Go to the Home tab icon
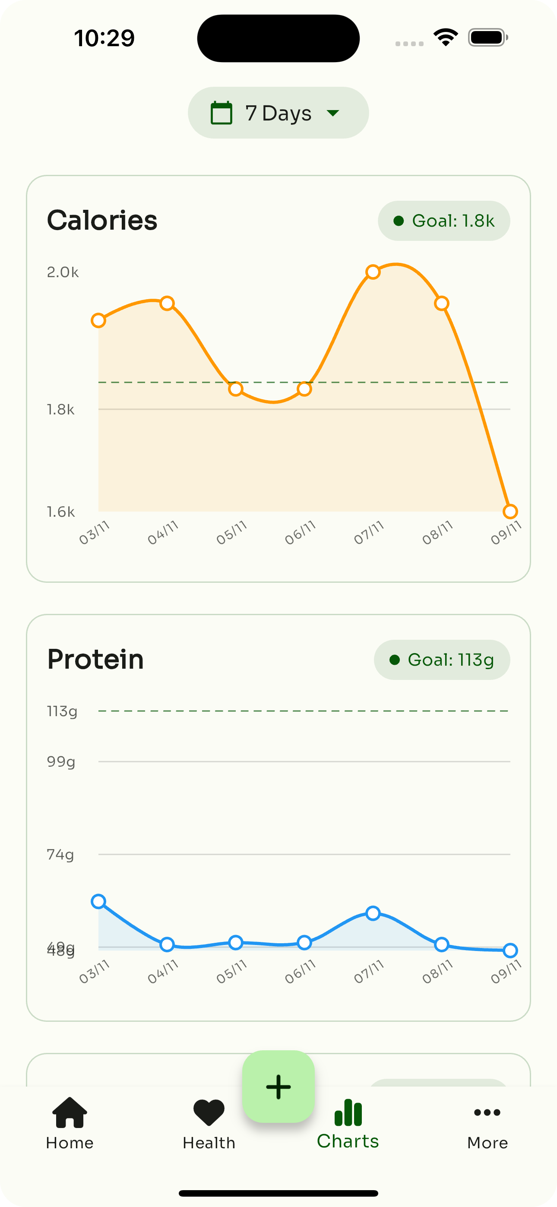Screen dimensions: 557x1207 tap(70, 1112)
